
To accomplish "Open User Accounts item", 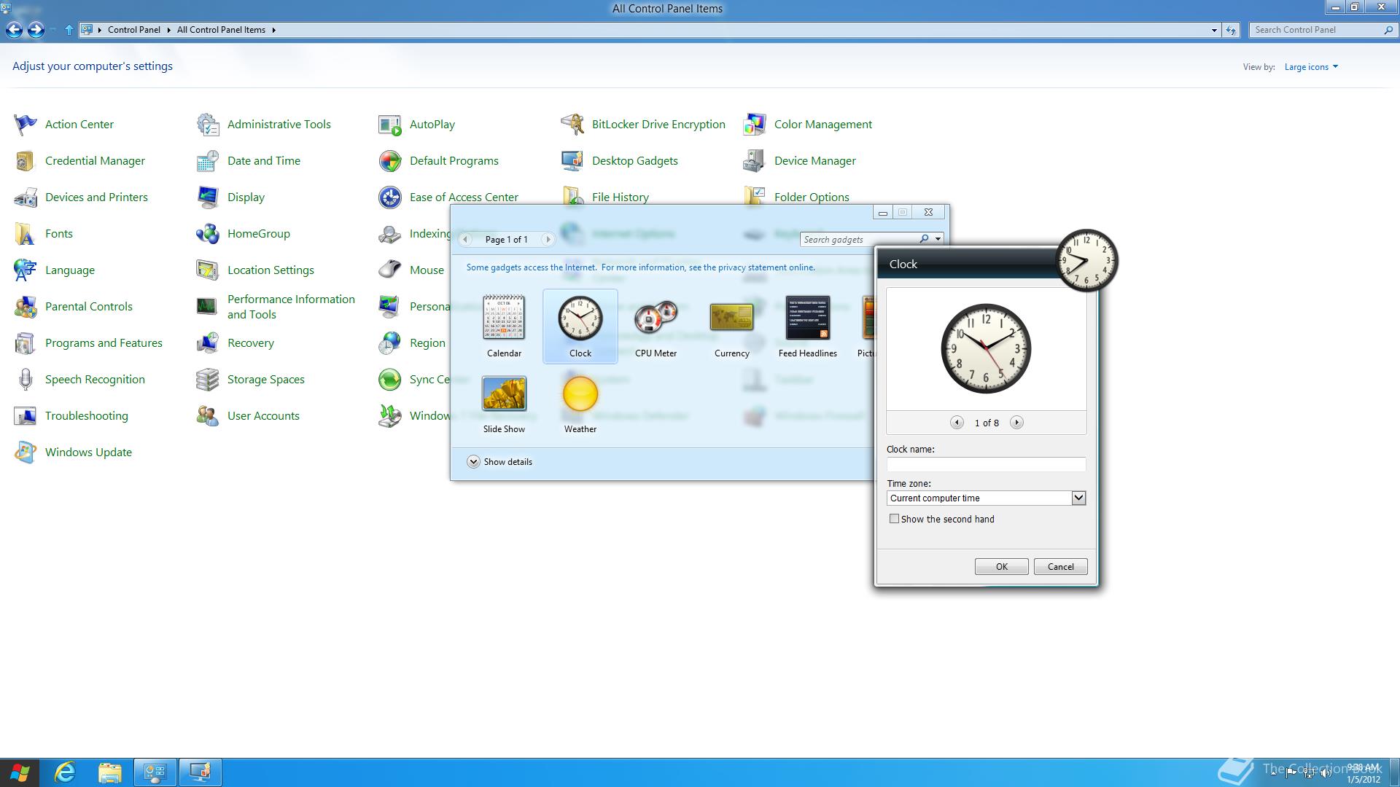I will (x=248, y=416).
